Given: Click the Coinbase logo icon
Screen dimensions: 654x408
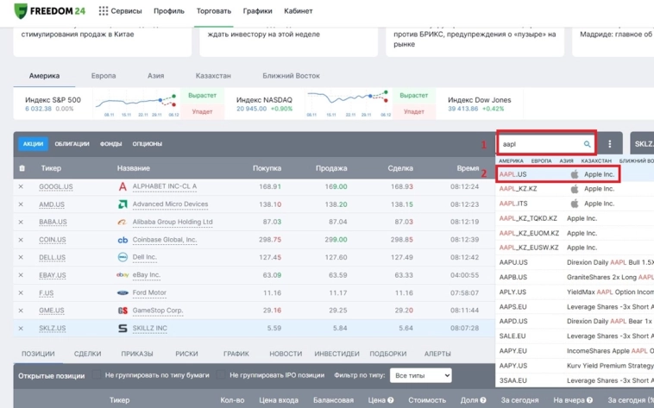Looking at the screenshot, I should pos(123,240).
